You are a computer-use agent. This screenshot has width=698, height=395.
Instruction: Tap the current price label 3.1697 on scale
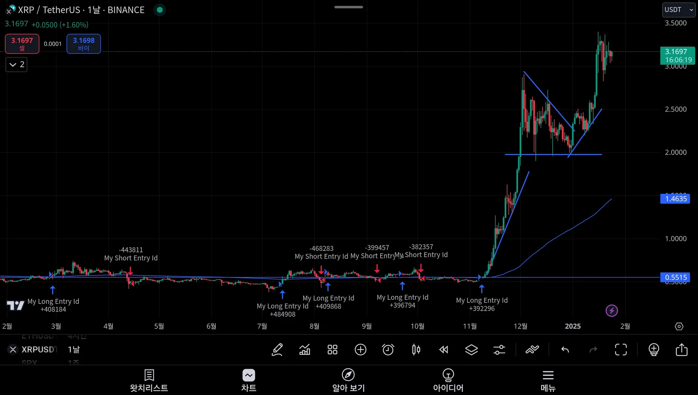(x=678, y=56)
